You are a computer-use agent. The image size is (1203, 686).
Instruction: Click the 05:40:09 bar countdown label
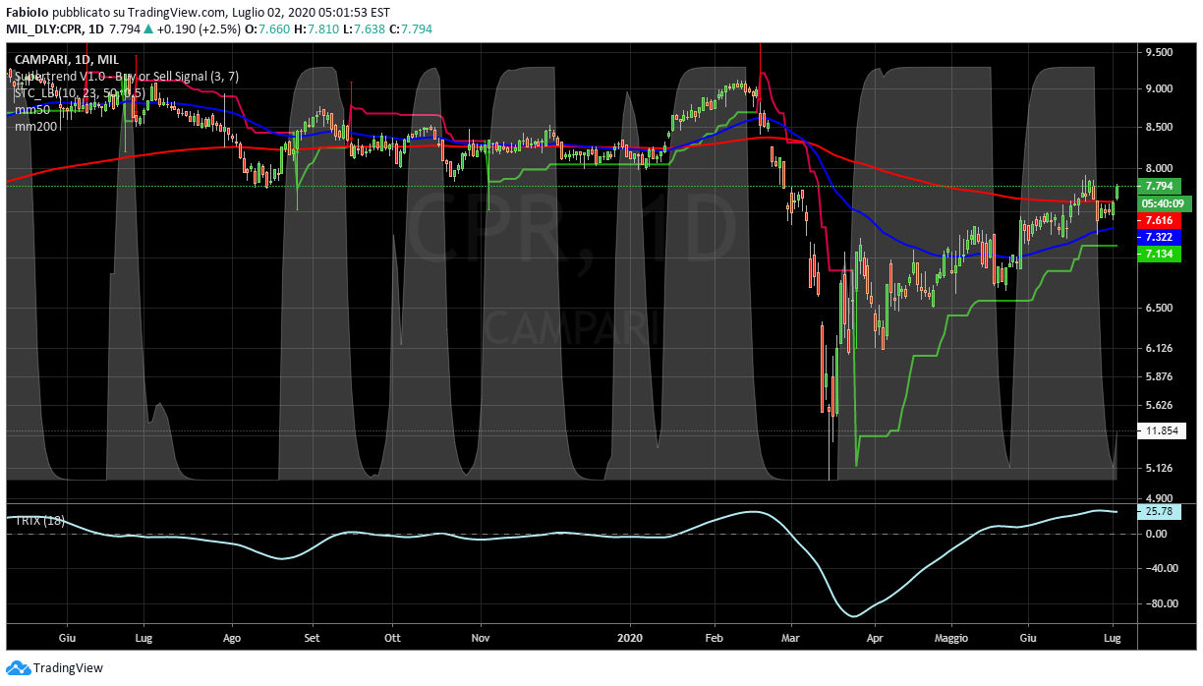(1164, 203)
